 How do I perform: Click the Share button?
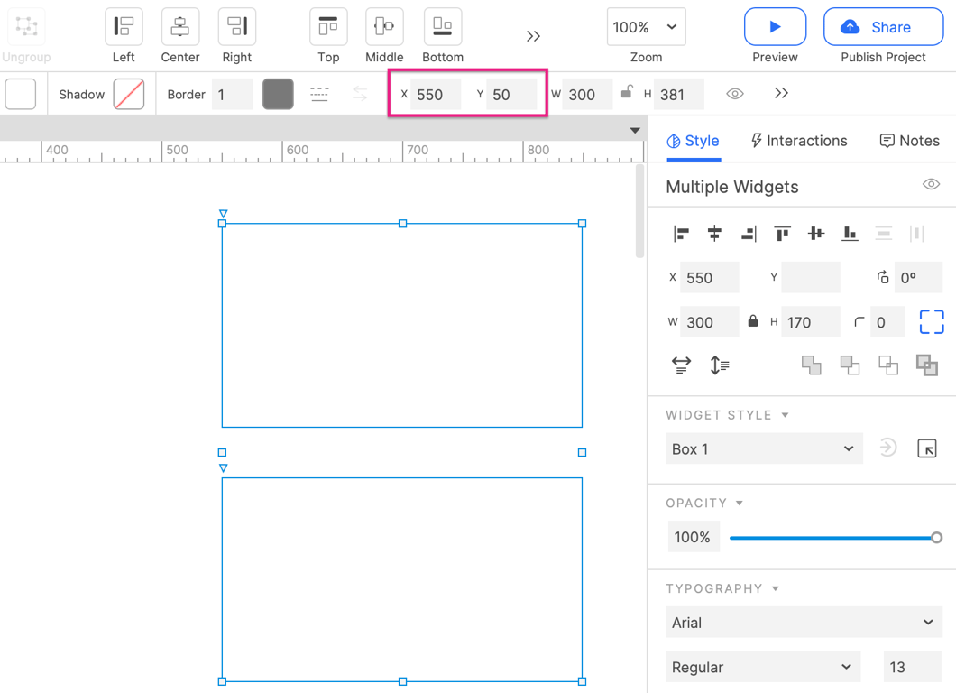(883, 27)
